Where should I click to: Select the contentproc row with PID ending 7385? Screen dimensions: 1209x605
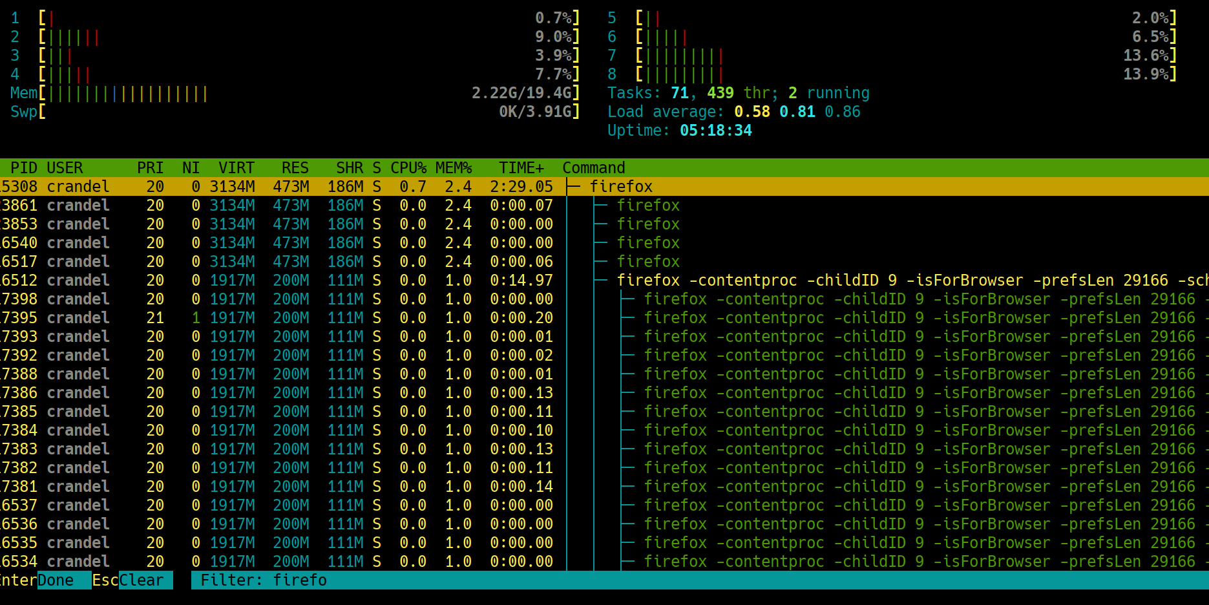pos(604,412)
